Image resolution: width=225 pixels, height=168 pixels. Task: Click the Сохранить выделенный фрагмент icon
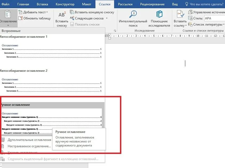tap(2, 159)
